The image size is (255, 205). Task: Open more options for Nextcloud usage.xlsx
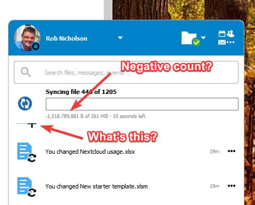[x=232, y=151]
